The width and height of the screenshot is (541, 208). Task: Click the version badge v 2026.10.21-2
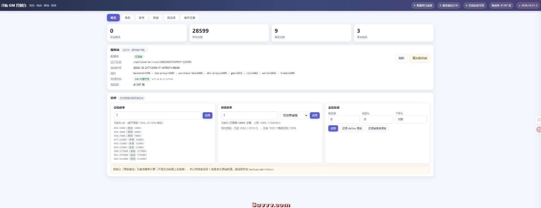pyautogui.click(x=528, y=6)
